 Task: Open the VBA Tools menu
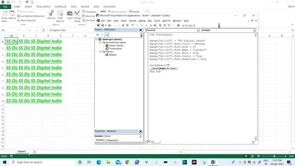(x=157, y=21)
